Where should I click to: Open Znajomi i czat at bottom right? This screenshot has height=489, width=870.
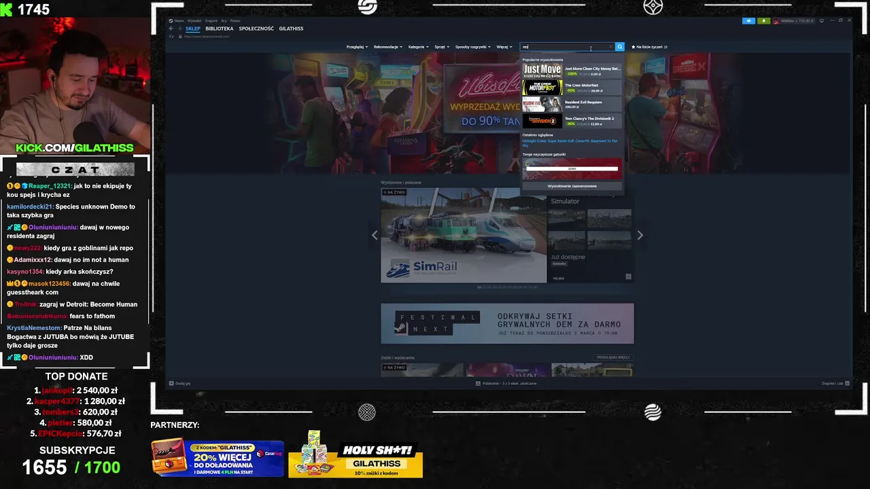coord(836,384)
